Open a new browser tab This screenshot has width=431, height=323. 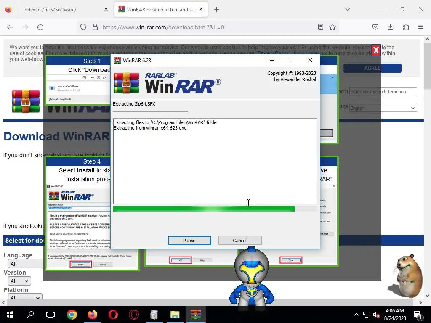pos(217,10)
